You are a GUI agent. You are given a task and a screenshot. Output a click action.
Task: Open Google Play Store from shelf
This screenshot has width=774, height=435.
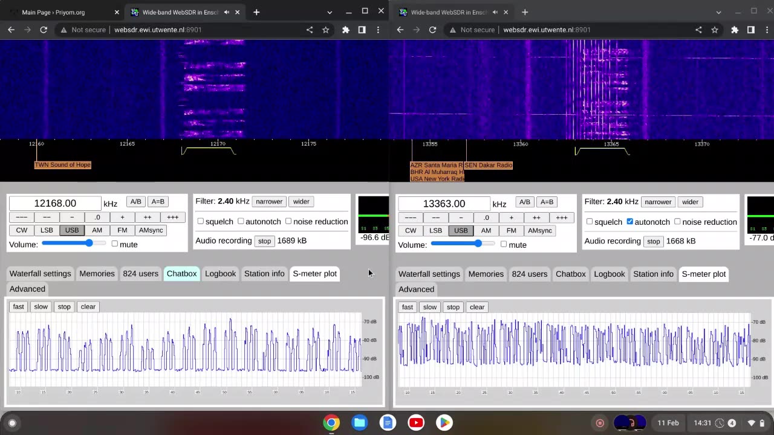click(444, 422)
